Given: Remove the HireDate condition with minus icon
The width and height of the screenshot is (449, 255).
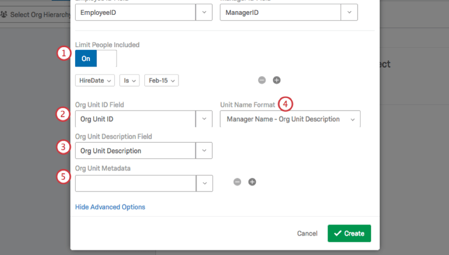Looking at the screenshot, I should tap(262, 80).
